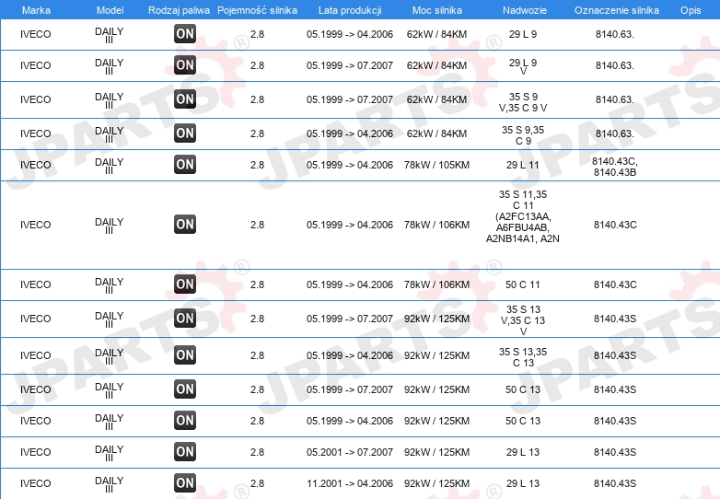Image resolution: width=720 pixels, height=499 pixels.
Task: Click the ON icon in the 50 C 13 row ending 07.2007
Action: click(185, 389)
